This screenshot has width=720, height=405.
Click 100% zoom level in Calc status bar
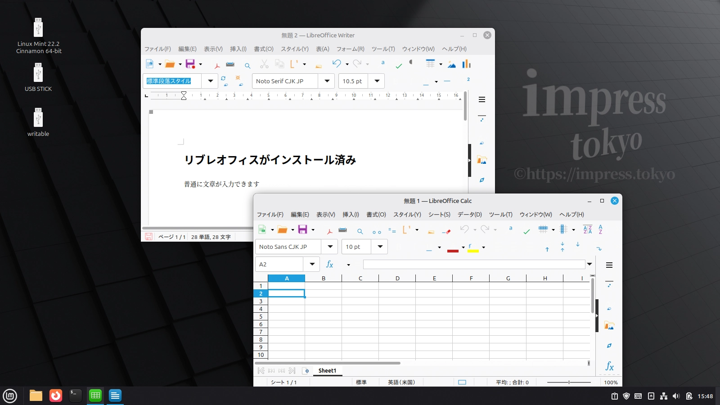pos(611,382)
